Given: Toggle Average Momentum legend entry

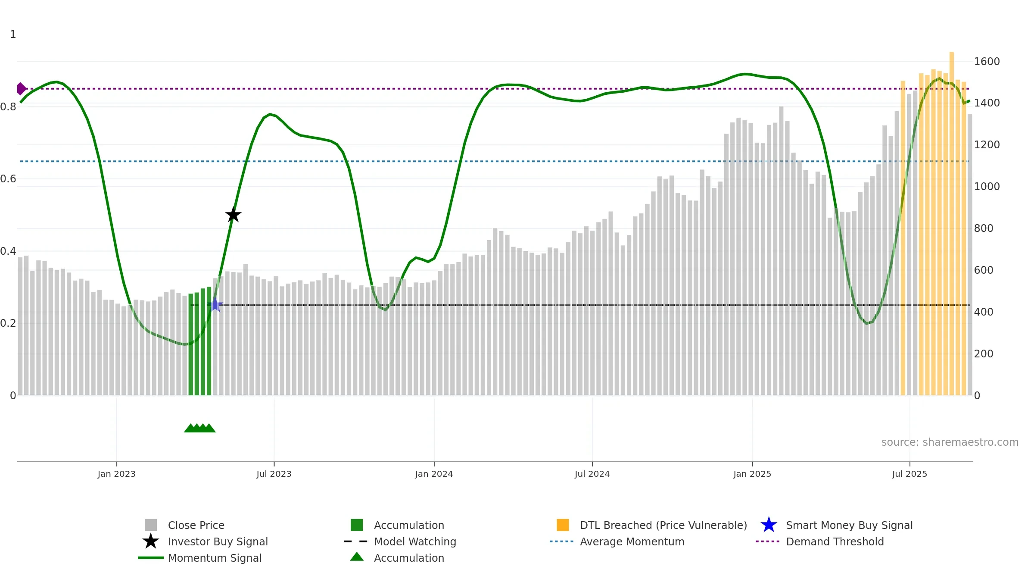Looking at the screenshot, I should click(632, 541).
